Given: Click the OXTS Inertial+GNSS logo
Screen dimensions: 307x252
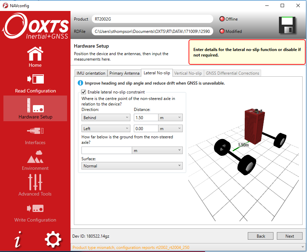Looking at the screenshot, I should [36, 26].
